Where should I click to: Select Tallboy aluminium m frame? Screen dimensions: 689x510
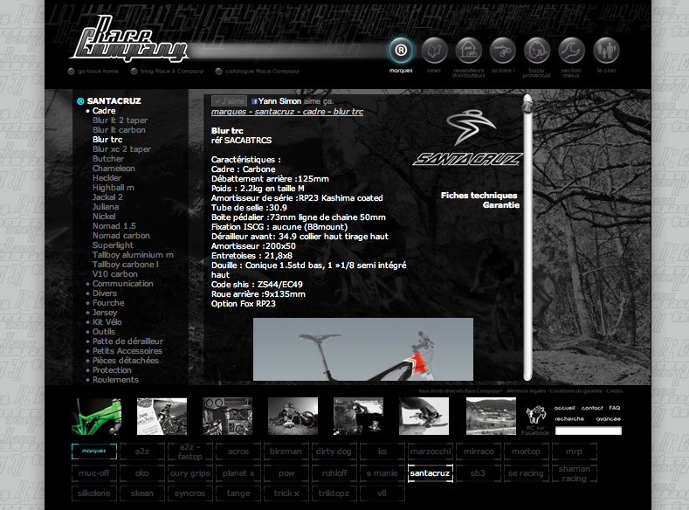click(x=133, y=255)
